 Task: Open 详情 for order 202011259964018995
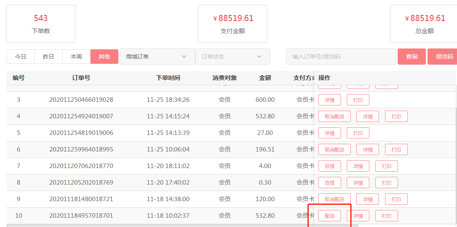point(368,150)
